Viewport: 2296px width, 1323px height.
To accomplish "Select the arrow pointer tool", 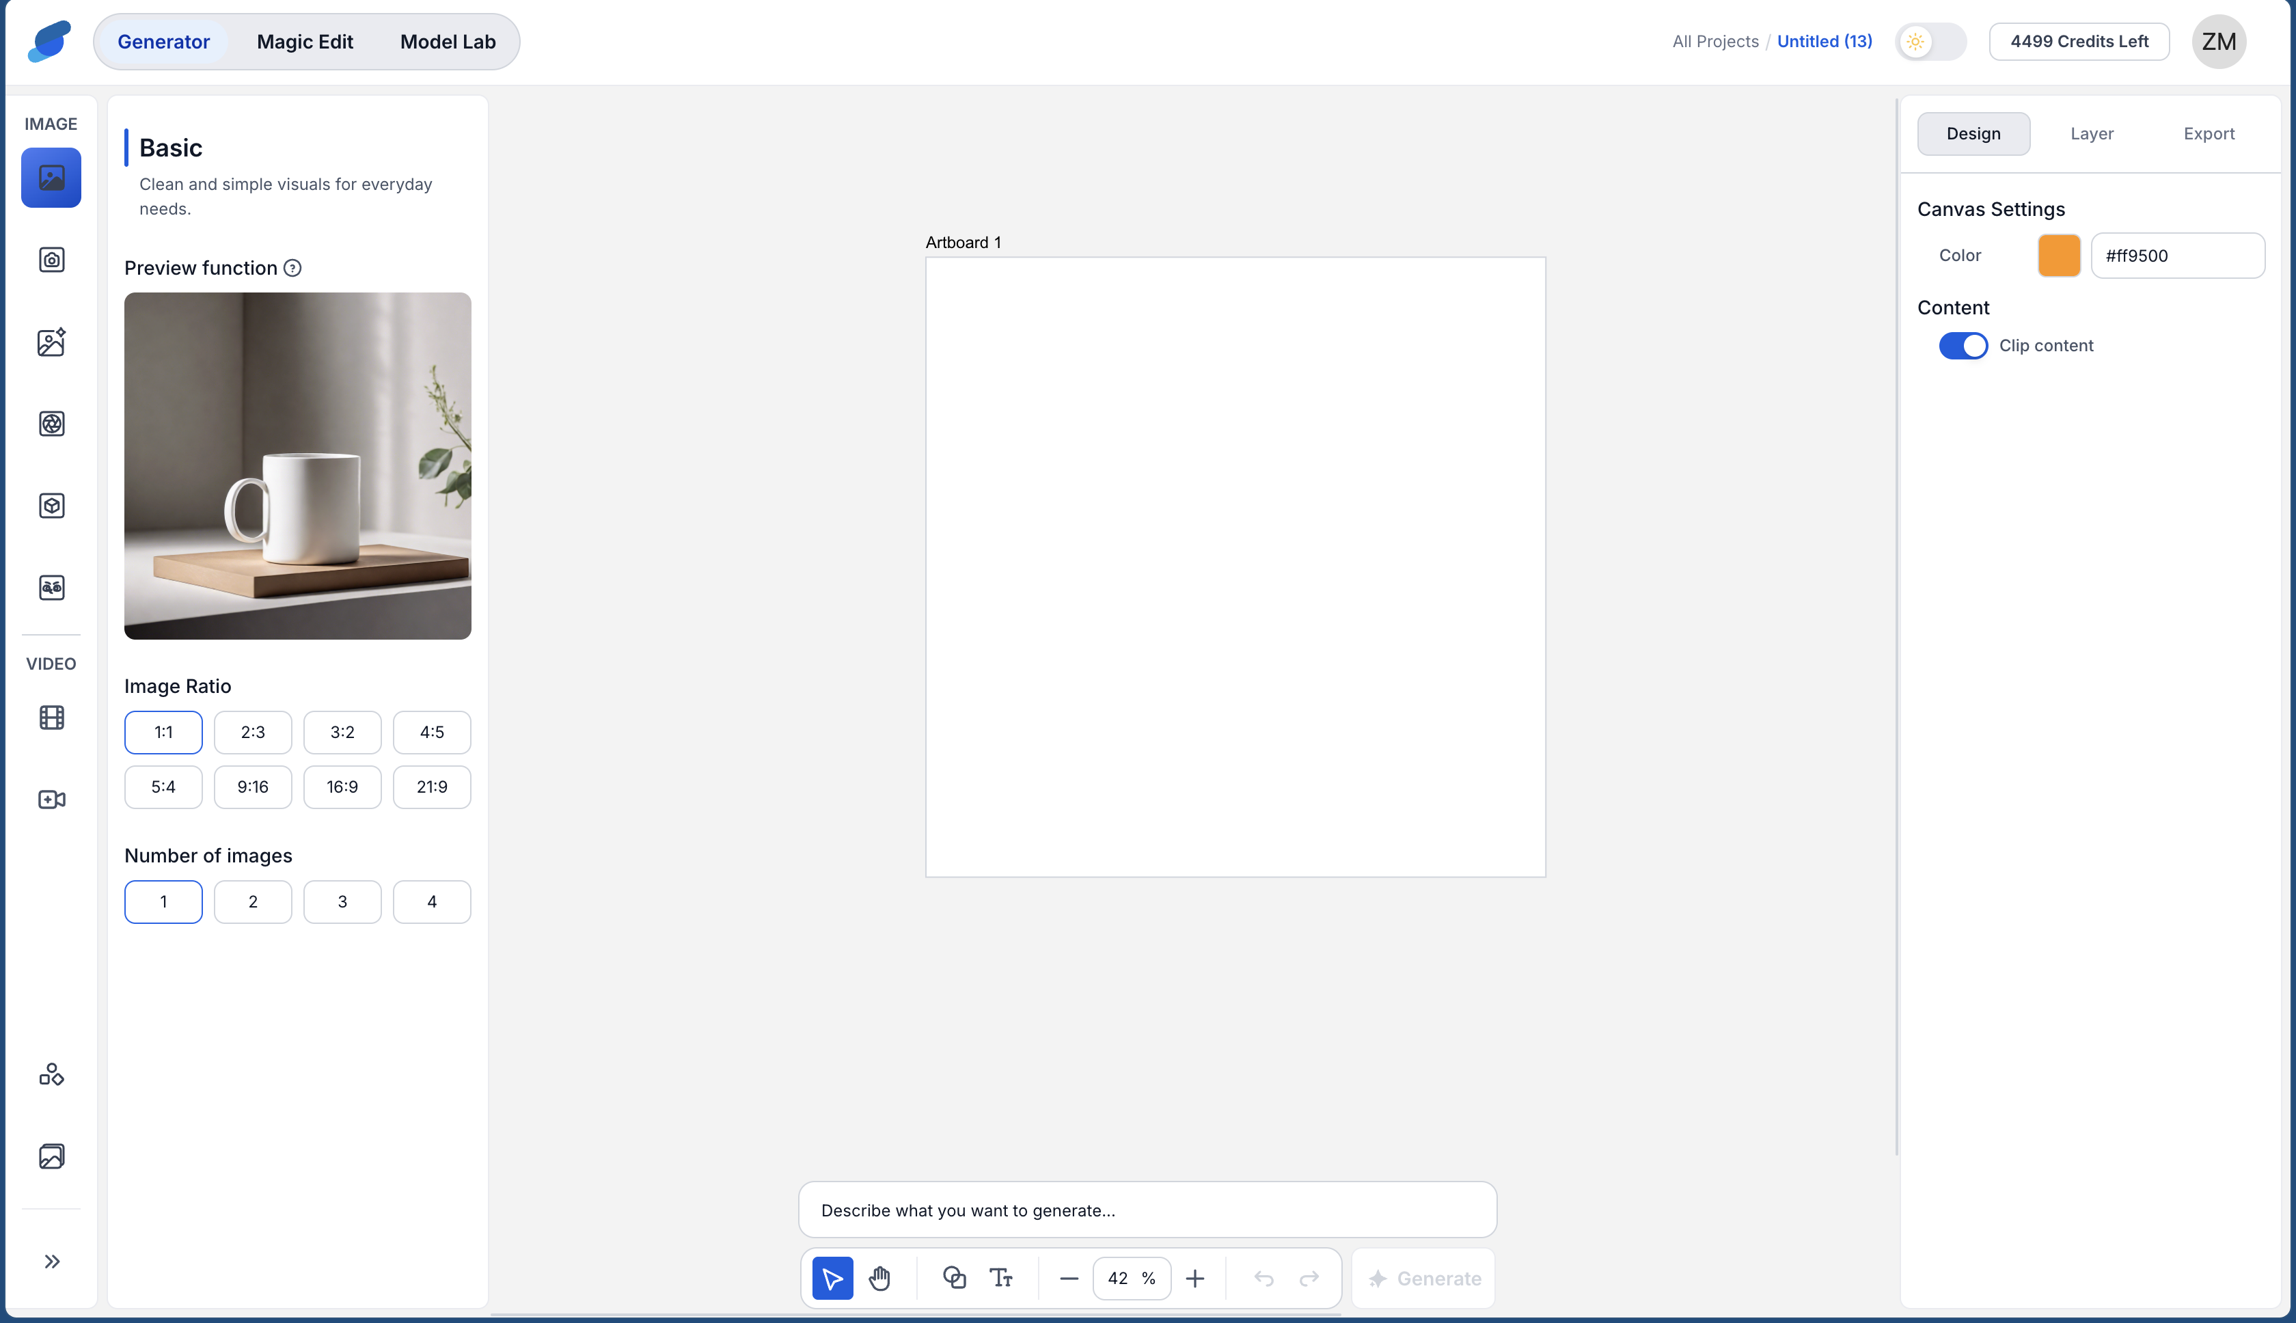I will (832, 1279).
